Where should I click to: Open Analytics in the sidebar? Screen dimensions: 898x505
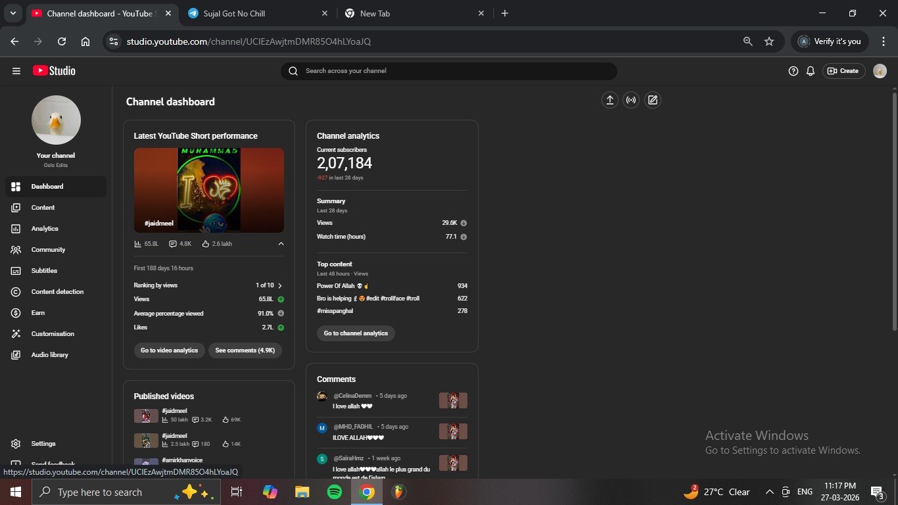45,229
